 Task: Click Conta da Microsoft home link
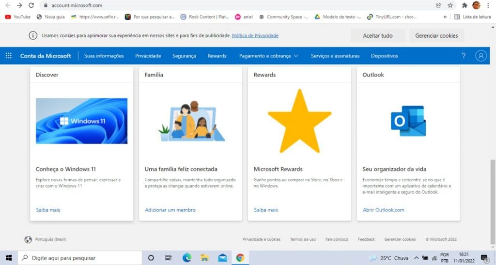46,56
